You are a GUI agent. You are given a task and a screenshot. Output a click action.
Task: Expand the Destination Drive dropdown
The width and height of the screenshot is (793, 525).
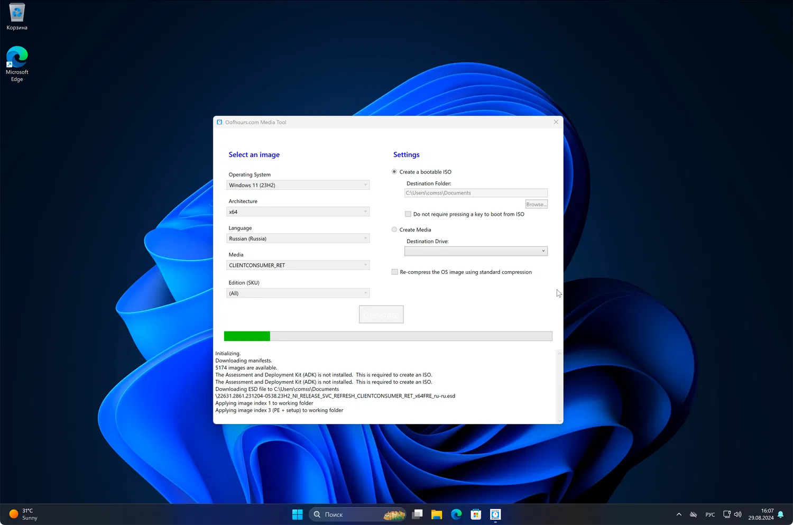point(476,251)
